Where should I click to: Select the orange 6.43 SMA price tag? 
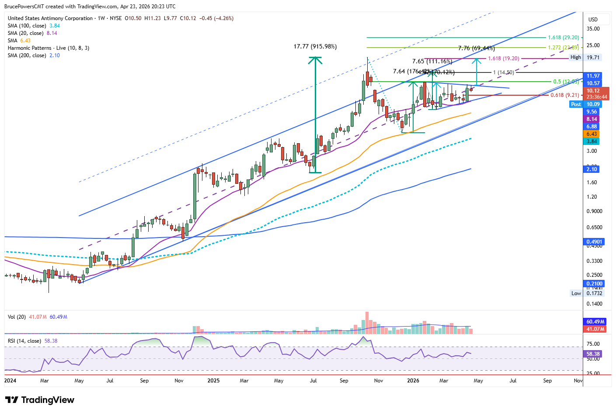592,134
